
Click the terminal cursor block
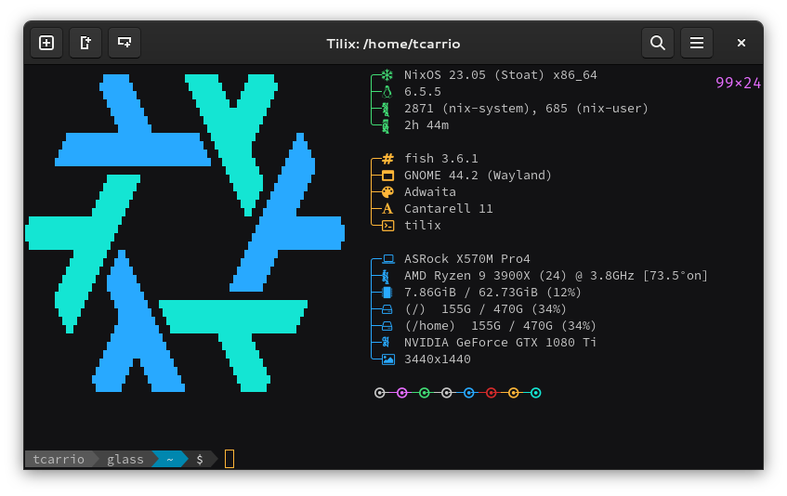coord(230,459)
